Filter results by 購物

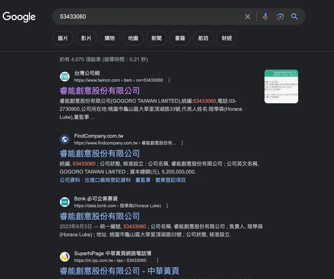click(x=110, y=38)
